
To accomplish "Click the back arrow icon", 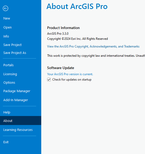I will coord(5,8).
